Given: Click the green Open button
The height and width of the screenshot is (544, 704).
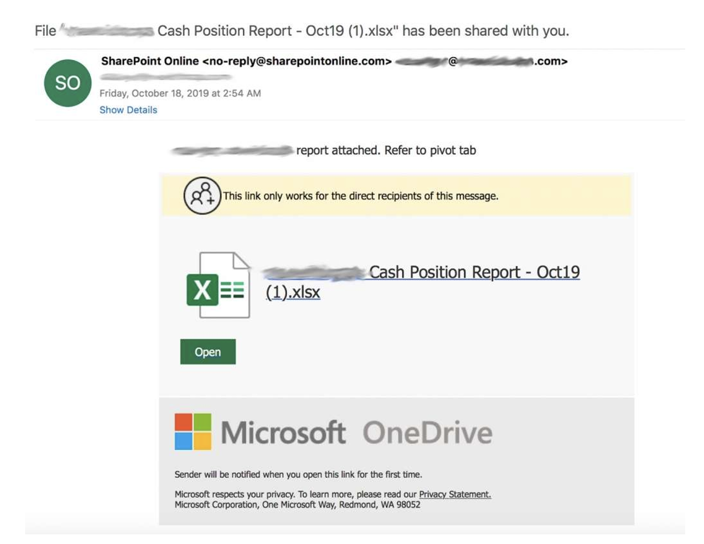Looking at the screenshot, I should (x=208, y=352).
